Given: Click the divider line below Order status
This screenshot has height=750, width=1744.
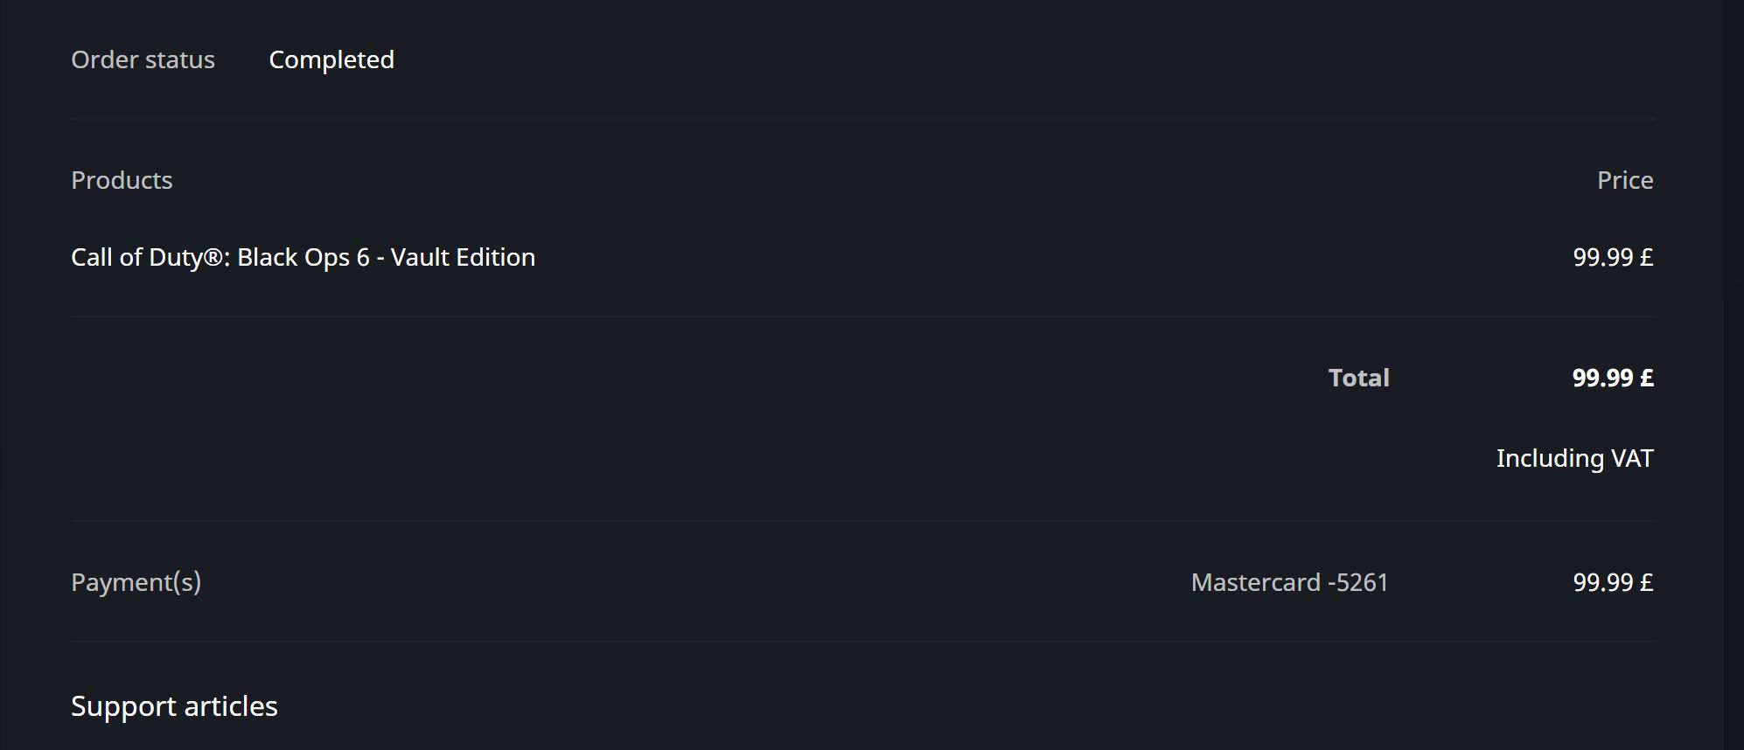Looking at the screenshot, I should [x=862, y=119].
